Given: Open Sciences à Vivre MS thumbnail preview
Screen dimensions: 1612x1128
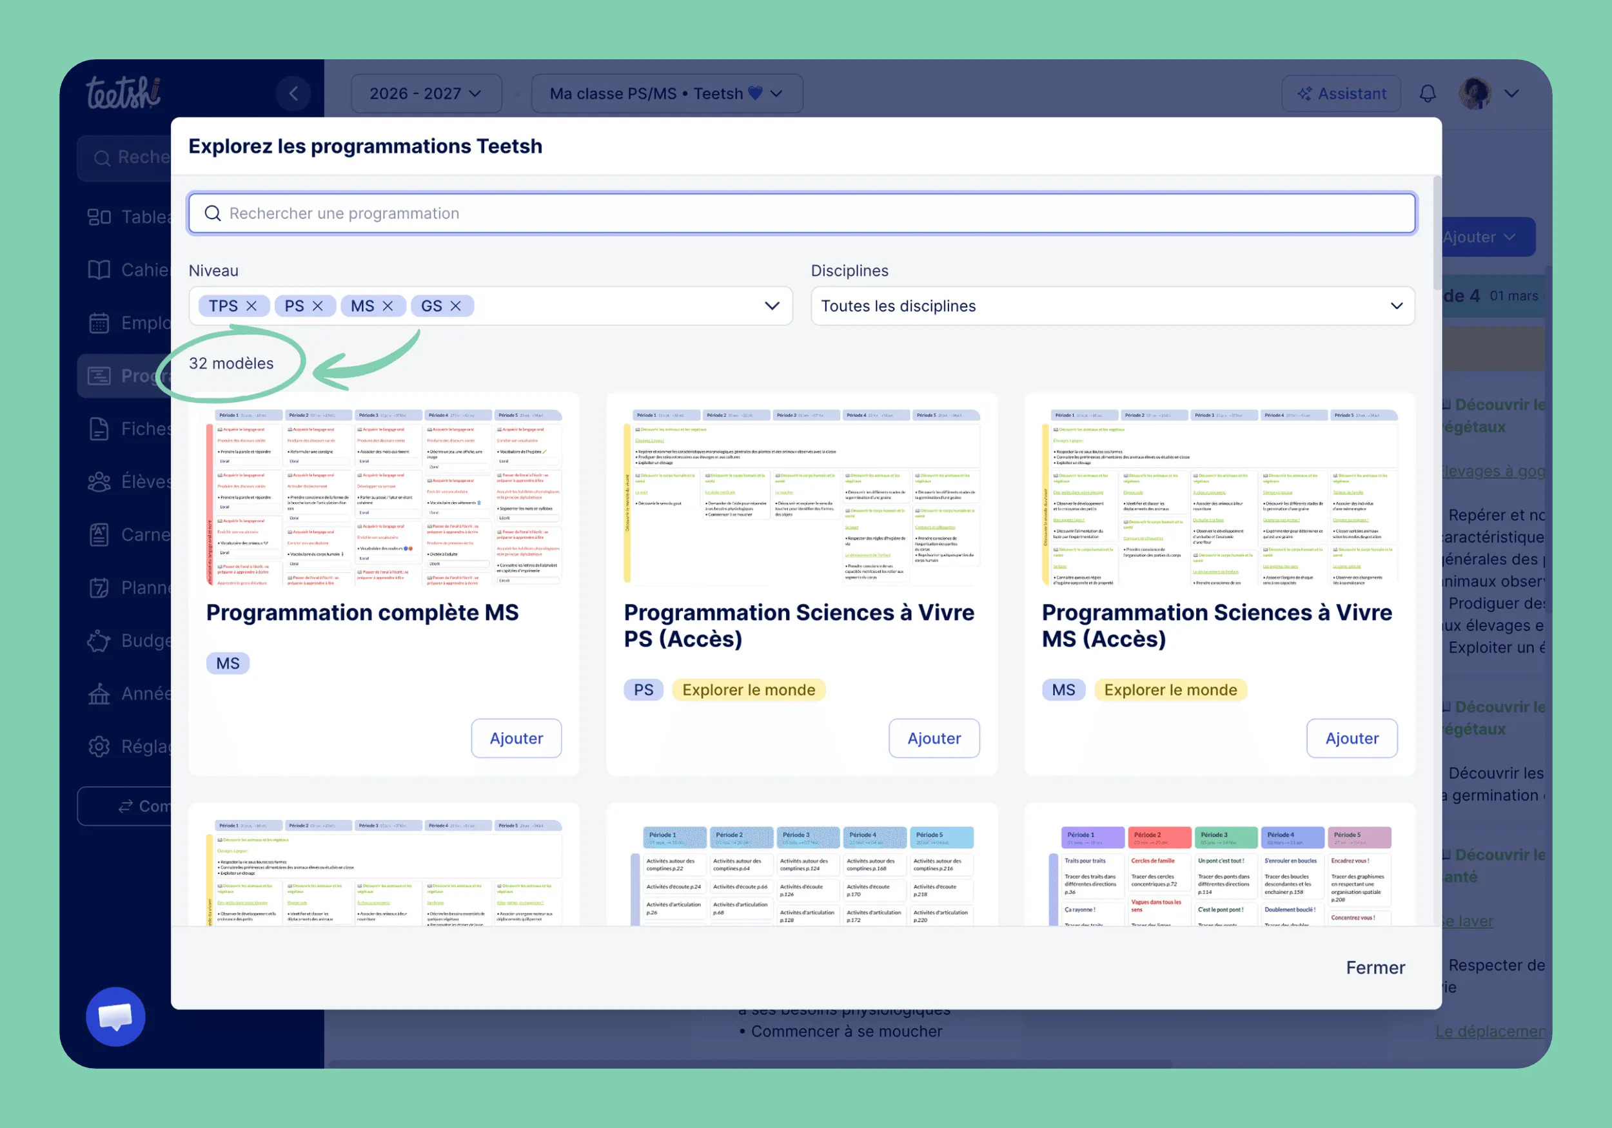Looking at the screenshot, I should [1219, 497].
